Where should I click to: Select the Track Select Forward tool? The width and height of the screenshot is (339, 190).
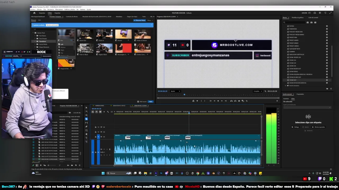(86, 111)
